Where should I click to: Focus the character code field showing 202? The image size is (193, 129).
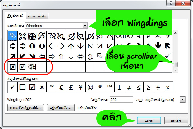[x=121, y=100]
